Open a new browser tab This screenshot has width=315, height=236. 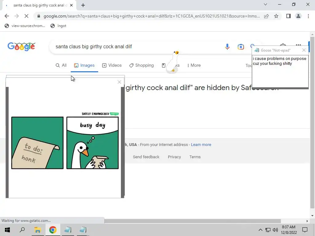coord(83,6)
